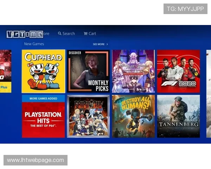Image resolution: width=211 pixels, height=169 pixels.
Task: Select the Fairy Tail game tile
Action: tap(88, 116)
